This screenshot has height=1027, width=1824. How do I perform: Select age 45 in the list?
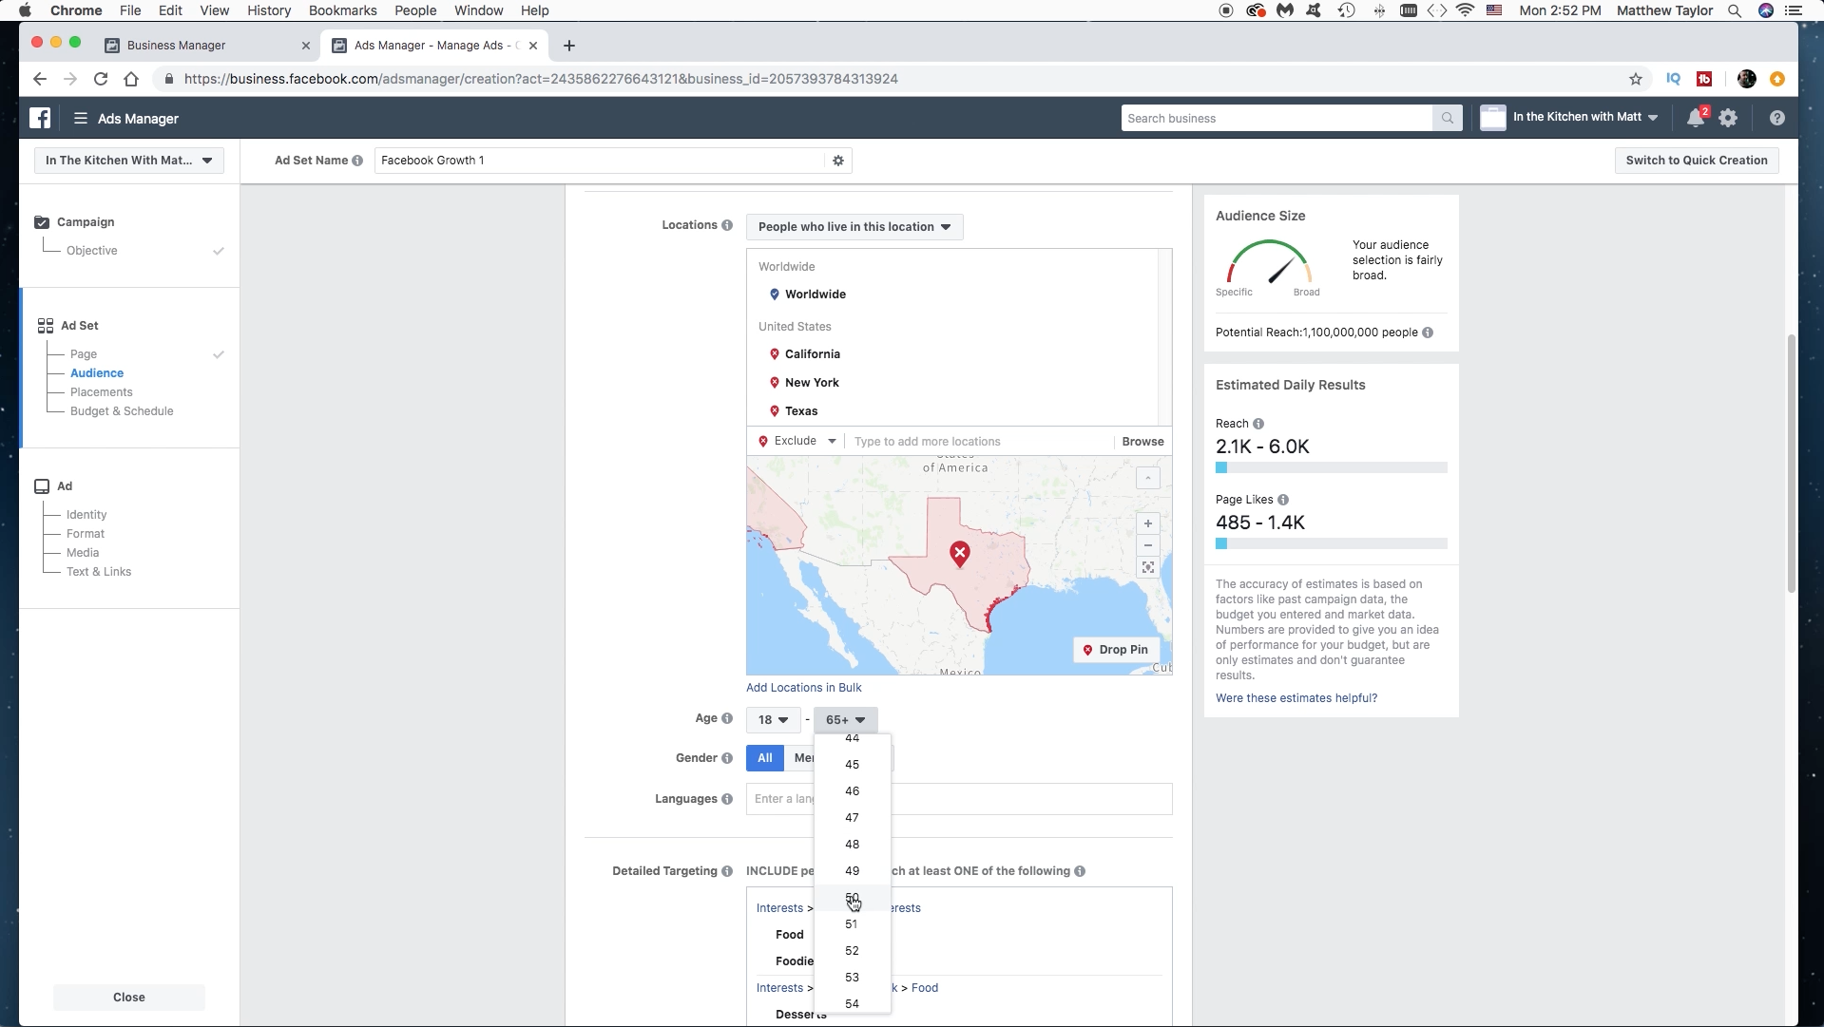pyautogui.click(x=853, y=765)
